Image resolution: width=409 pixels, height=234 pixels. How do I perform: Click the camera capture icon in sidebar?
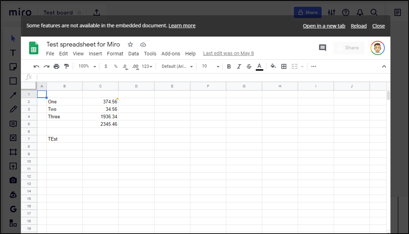point(13,180)
